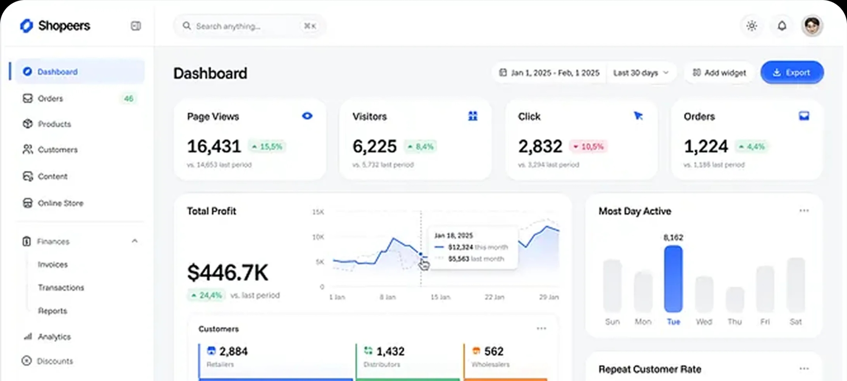Screen dimensions: 847x381
Task: Click the Orders card inbox icon
Action: pyautogui.click(x=804, y=116)
